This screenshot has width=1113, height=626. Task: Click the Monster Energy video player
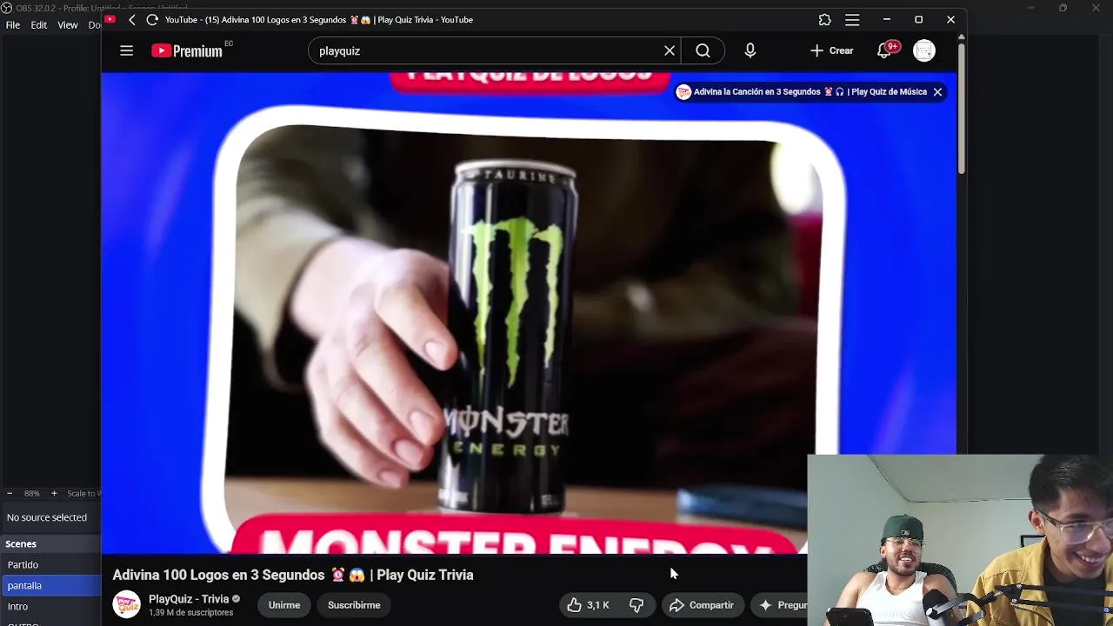[529, 311]
